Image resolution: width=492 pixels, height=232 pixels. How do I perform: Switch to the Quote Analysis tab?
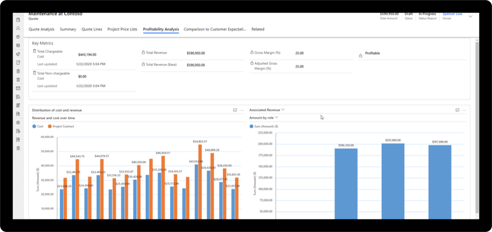click(42, 29)
